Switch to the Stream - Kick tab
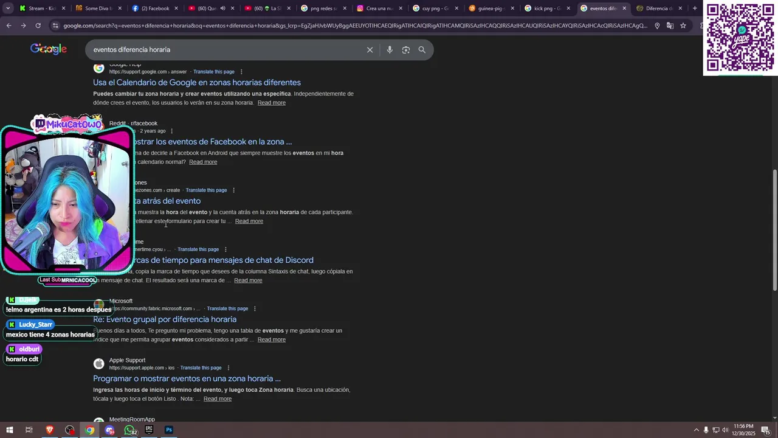 coord(42,9)
